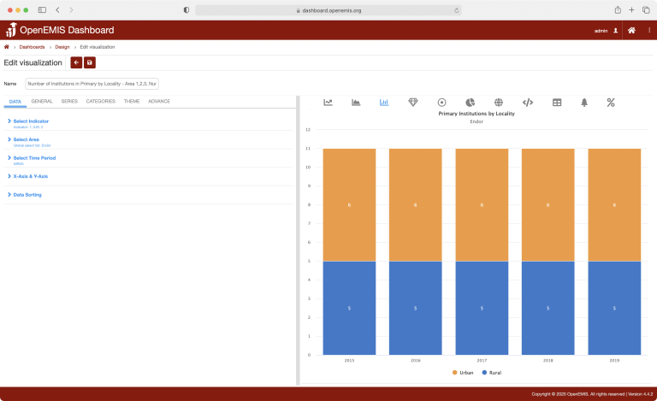Go to Dashboards breadcrumb link
The width and height of the screenshot is (657, 401).
[x=33, y=46]
